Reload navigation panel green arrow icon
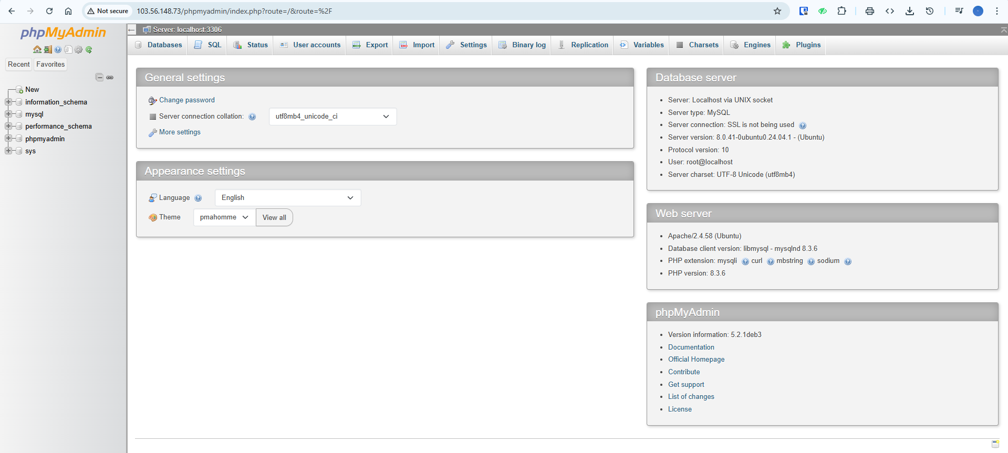Viewport: 1008px width, 453px height. click(89, 49)
